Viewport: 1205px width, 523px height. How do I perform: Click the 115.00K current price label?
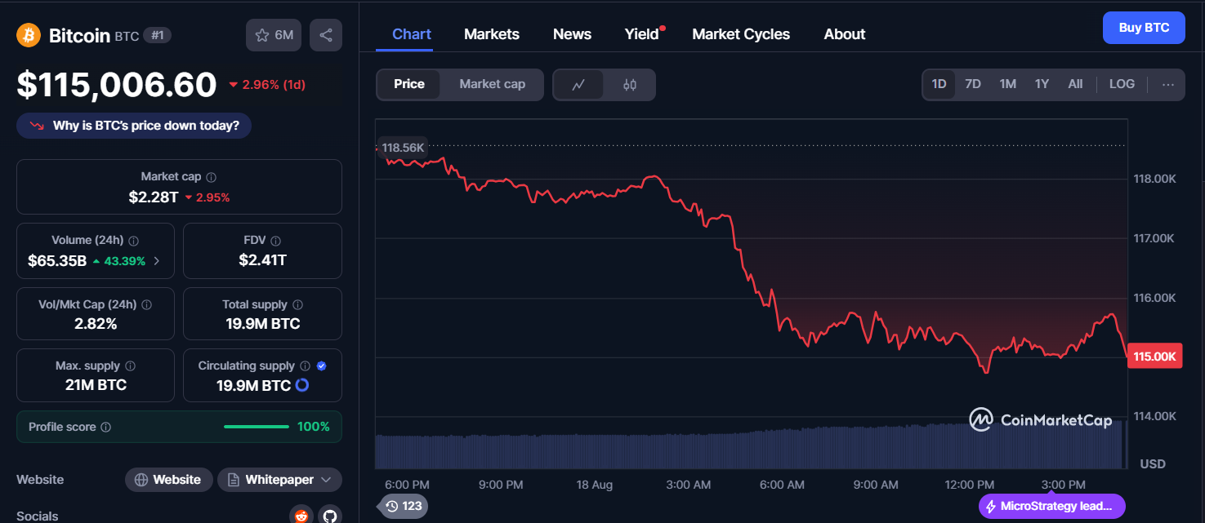pos(1154,357)
